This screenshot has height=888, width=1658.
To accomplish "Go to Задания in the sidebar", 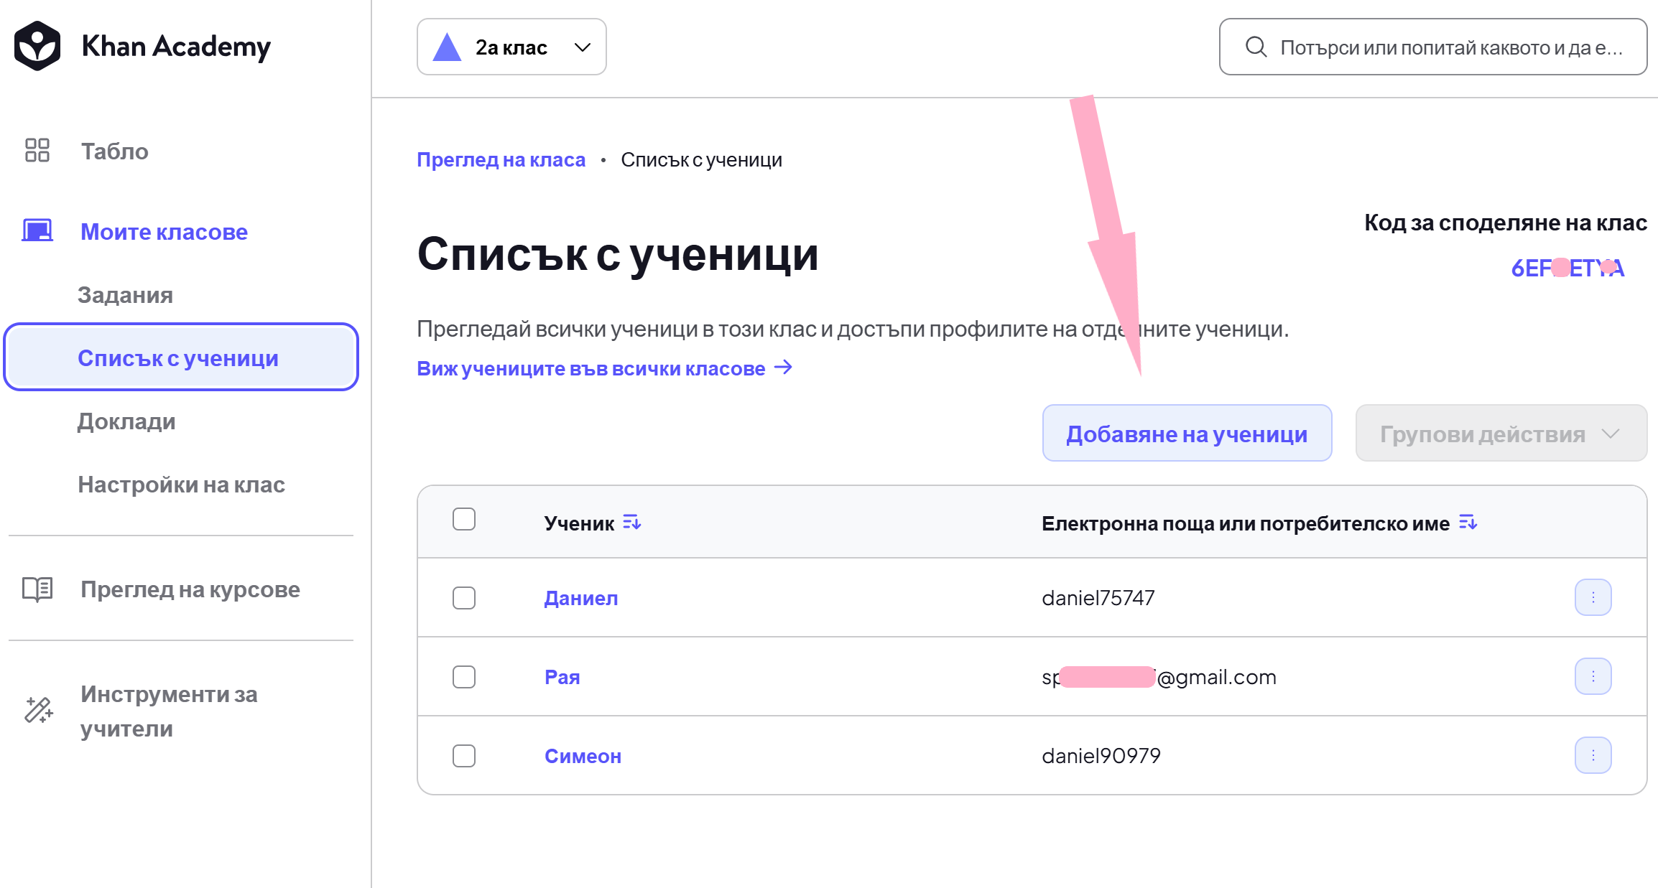I will (125, 295).
